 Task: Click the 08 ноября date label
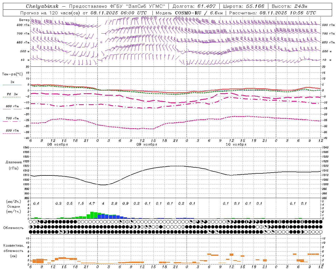(57, 144)
